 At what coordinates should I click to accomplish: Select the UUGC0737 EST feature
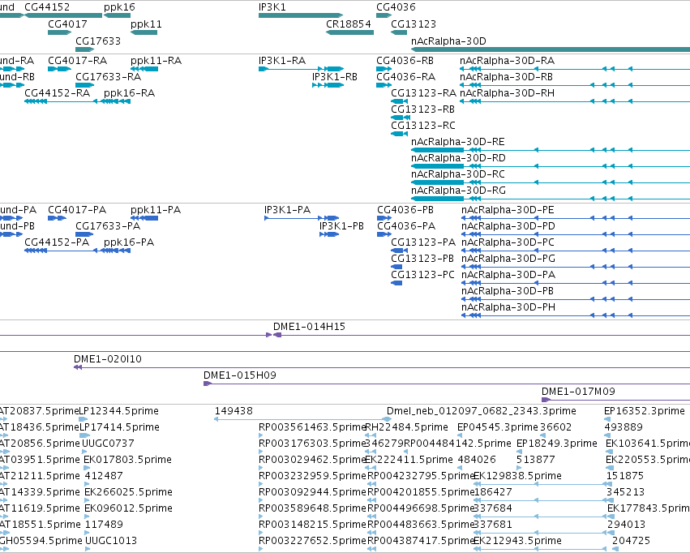[84, 452]
